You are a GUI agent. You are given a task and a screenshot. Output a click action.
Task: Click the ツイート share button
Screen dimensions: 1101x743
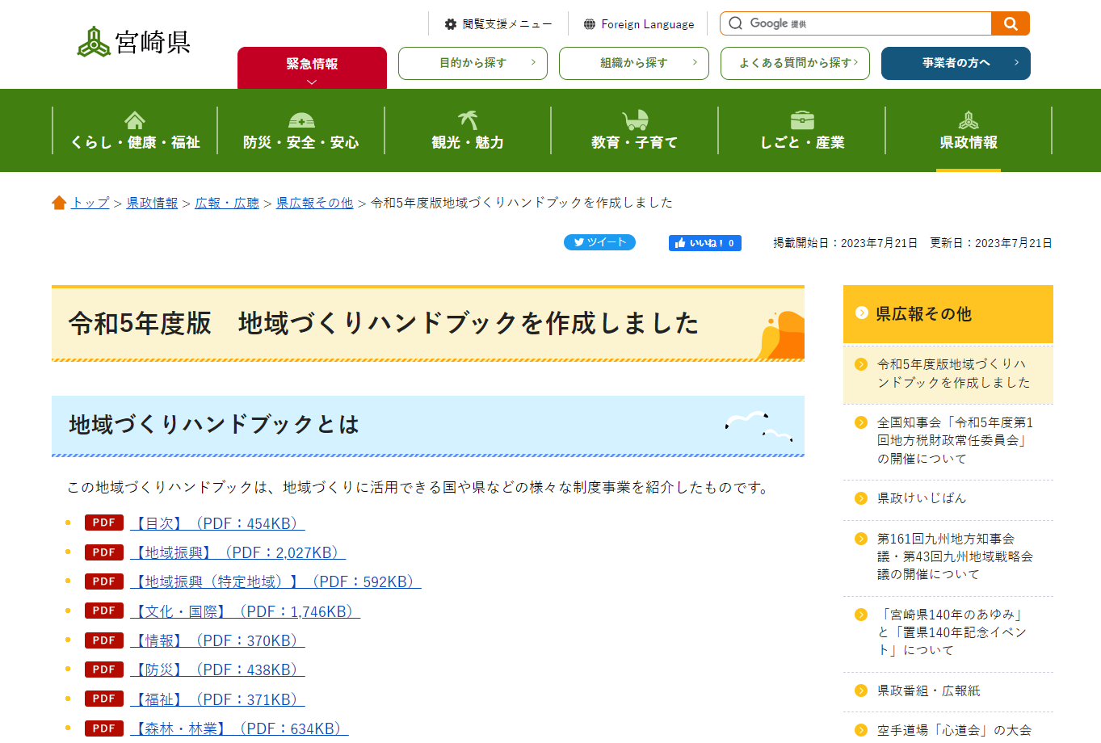click(599, 242)
